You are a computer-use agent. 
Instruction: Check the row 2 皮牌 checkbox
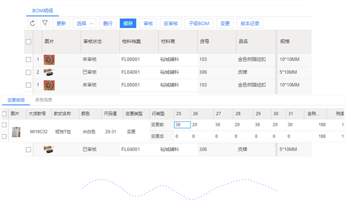point(29,72)
